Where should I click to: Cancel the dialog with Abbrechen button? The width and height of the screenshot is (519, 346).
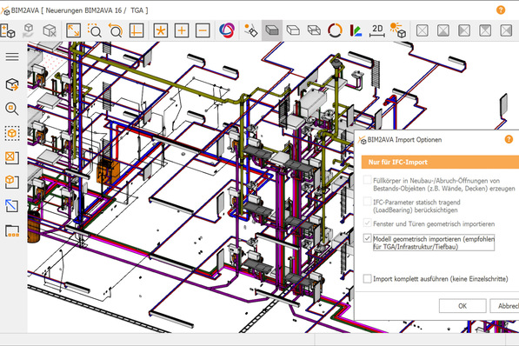pyautogui.click(x=504, y=306)
